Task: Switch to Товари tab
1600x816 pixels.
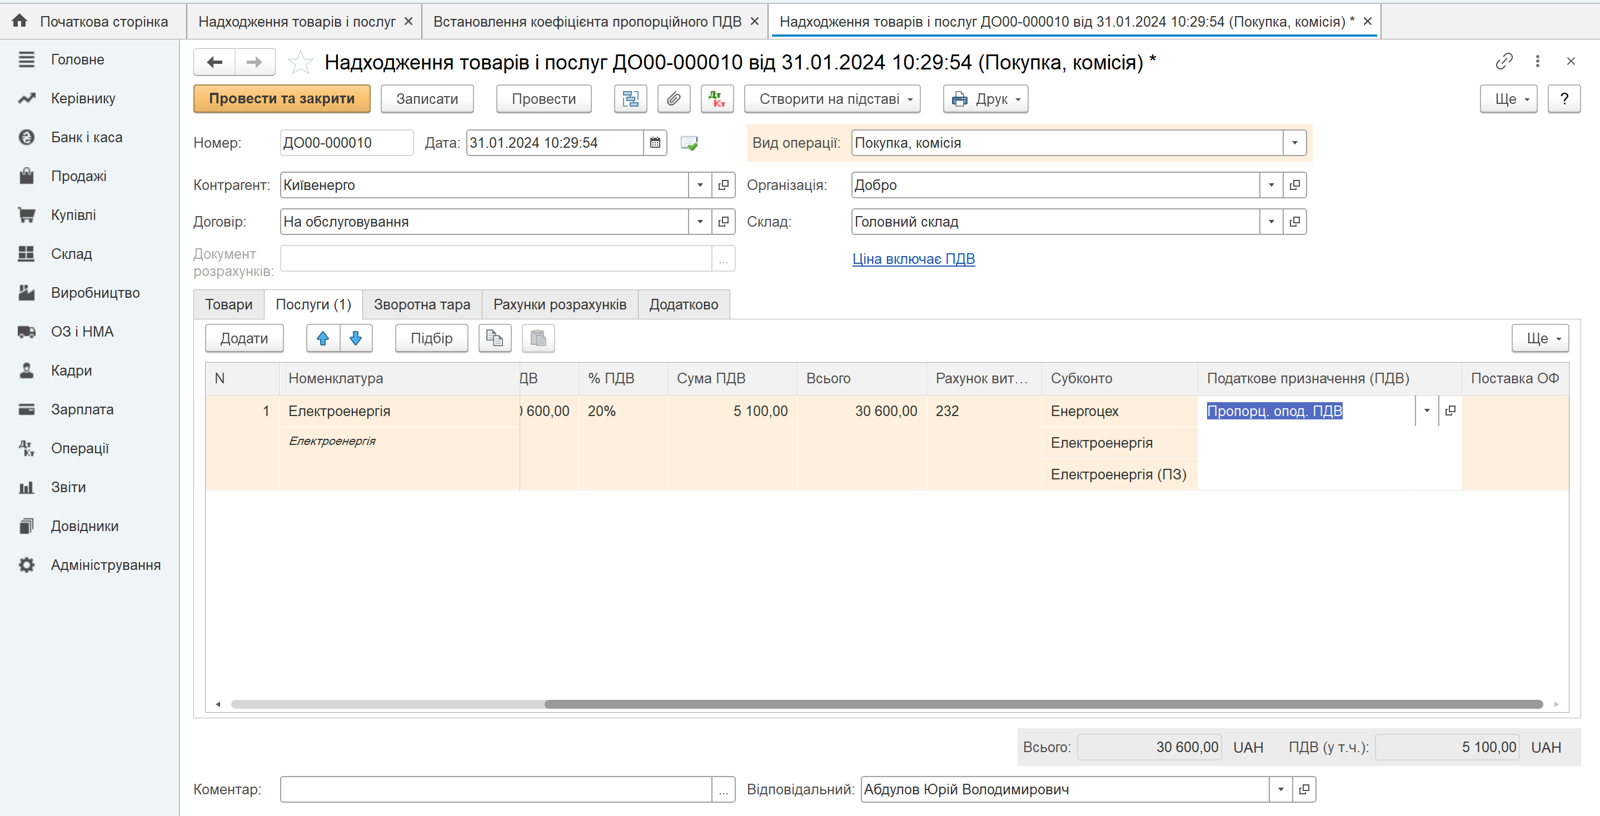Action: tap(228, 304)
